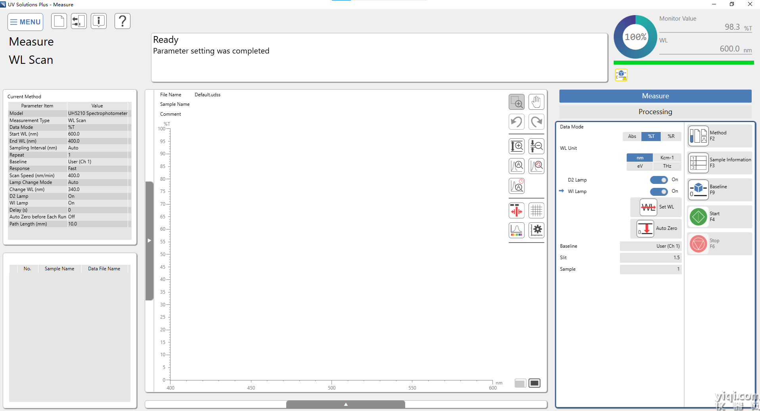Click the Sample Name column header
Screen dimensions: 760x411
(59, 269)
